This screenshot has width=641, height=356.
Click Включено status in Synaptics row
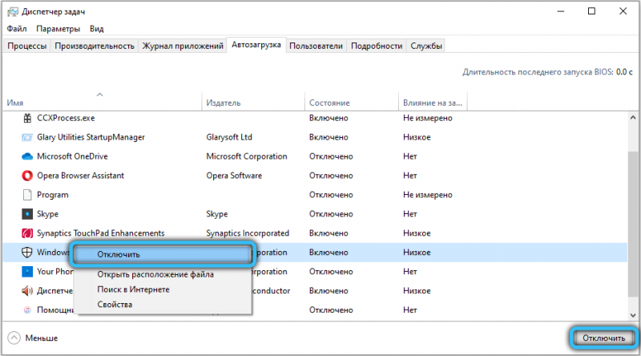click(x=329, y=233)
